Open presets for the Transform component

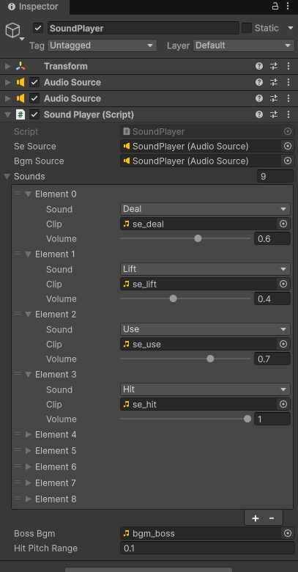coord(274,66)
